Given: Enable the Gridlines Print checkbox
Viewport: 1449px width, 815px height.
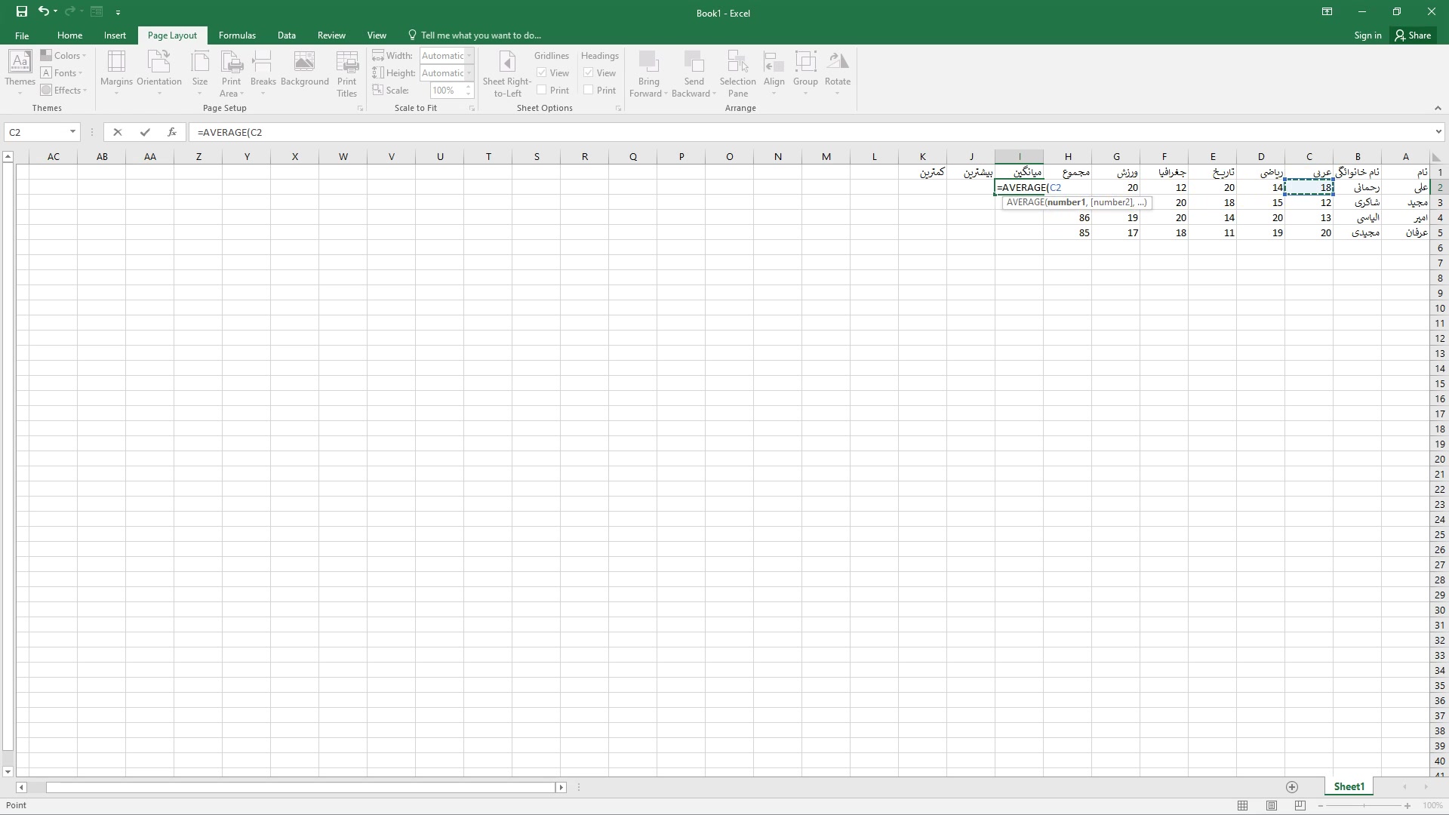Looking at the screenshot, I should click(x=542, y=91).
